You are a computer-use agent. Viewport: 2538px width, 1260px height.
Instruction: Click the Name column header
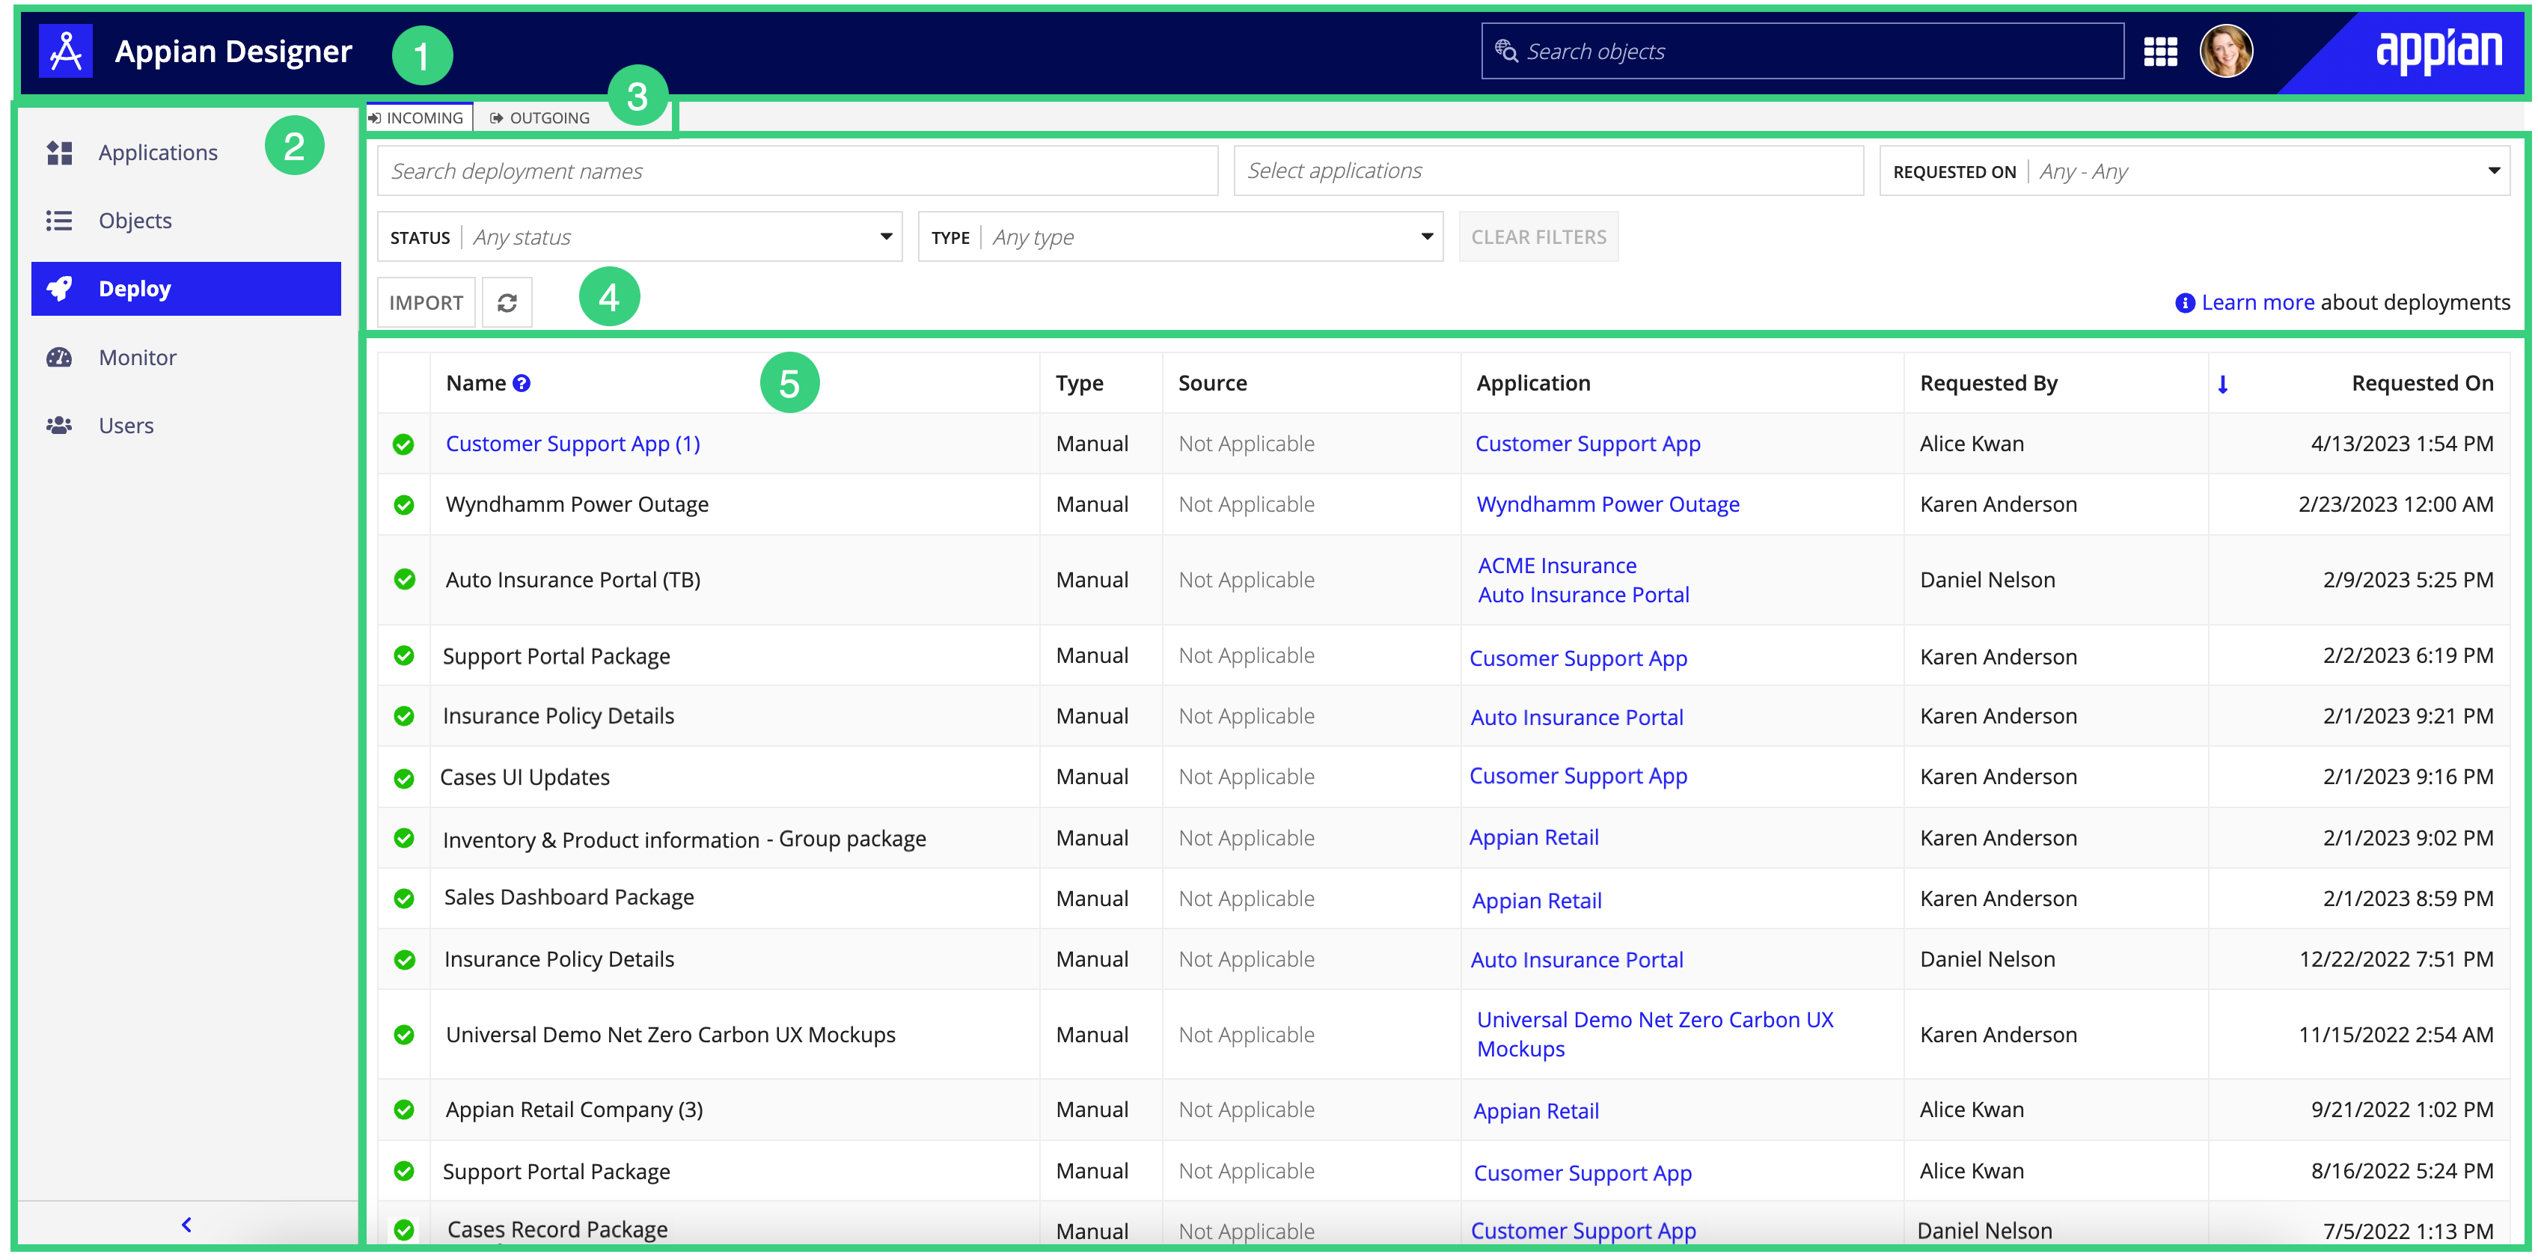tap(476, 383)
